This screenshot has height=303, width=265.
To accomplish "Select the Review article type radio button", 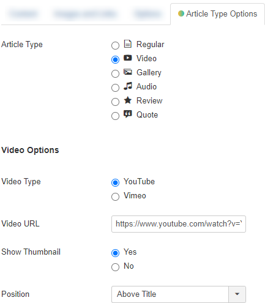I will 115,102.
